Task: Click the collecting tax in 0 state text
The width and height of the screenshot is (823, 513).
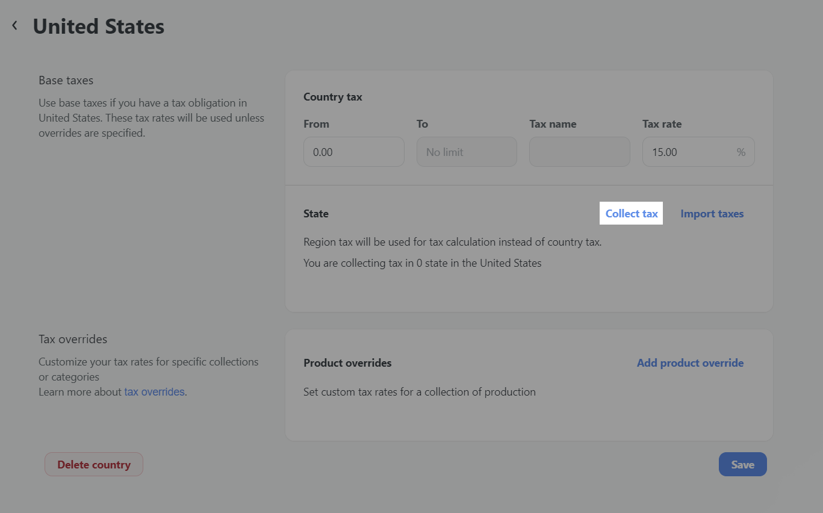Action: pos(422,263)
